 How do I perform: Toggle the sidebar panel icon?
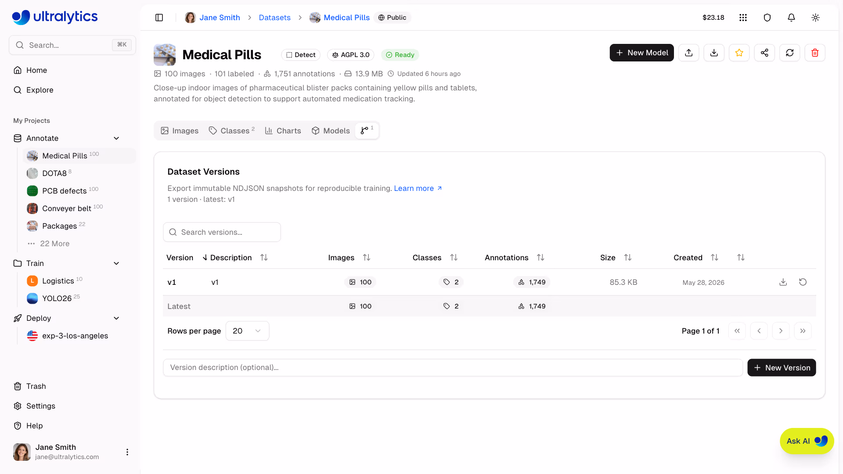159,18
